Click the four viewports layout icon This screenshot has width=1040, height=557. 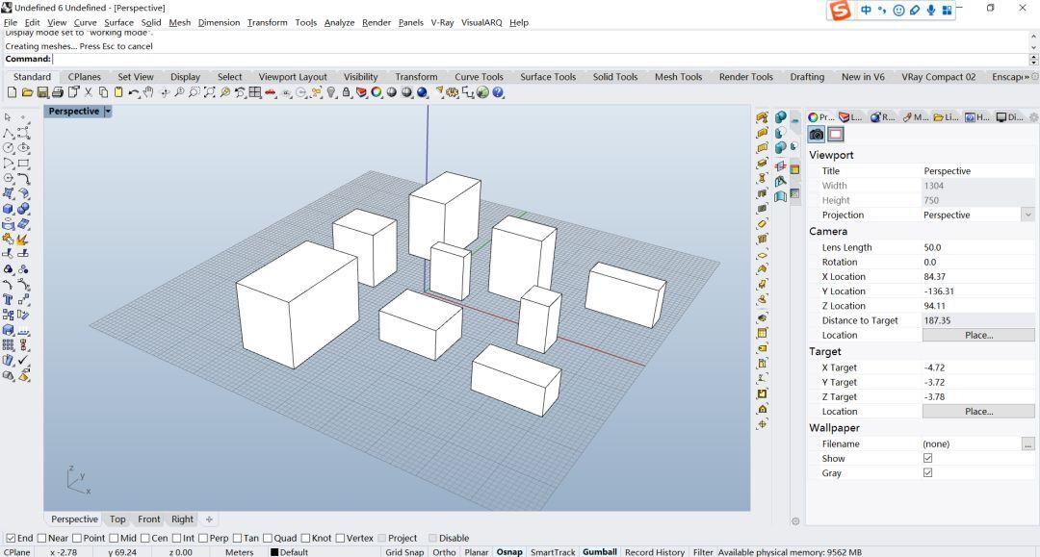254,92
